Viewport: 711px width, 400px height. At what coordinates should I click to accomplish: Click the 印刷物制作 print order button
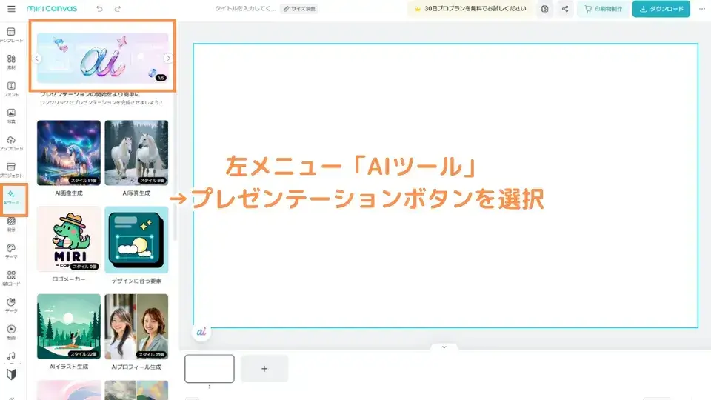(604, 9)
